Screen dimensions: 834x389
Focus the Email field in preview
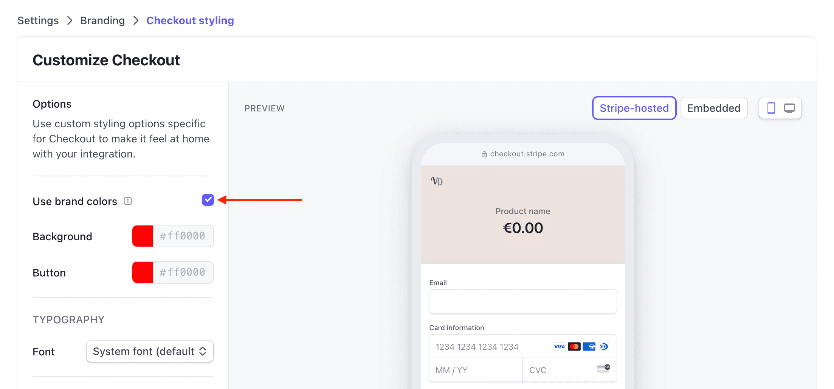(x=522, y=301)
